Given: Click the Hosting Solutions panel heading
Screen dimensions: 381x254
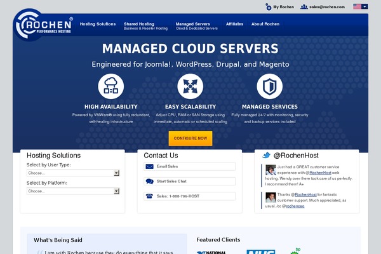Looking at the screenshot, I should click(x=53, y=156).
